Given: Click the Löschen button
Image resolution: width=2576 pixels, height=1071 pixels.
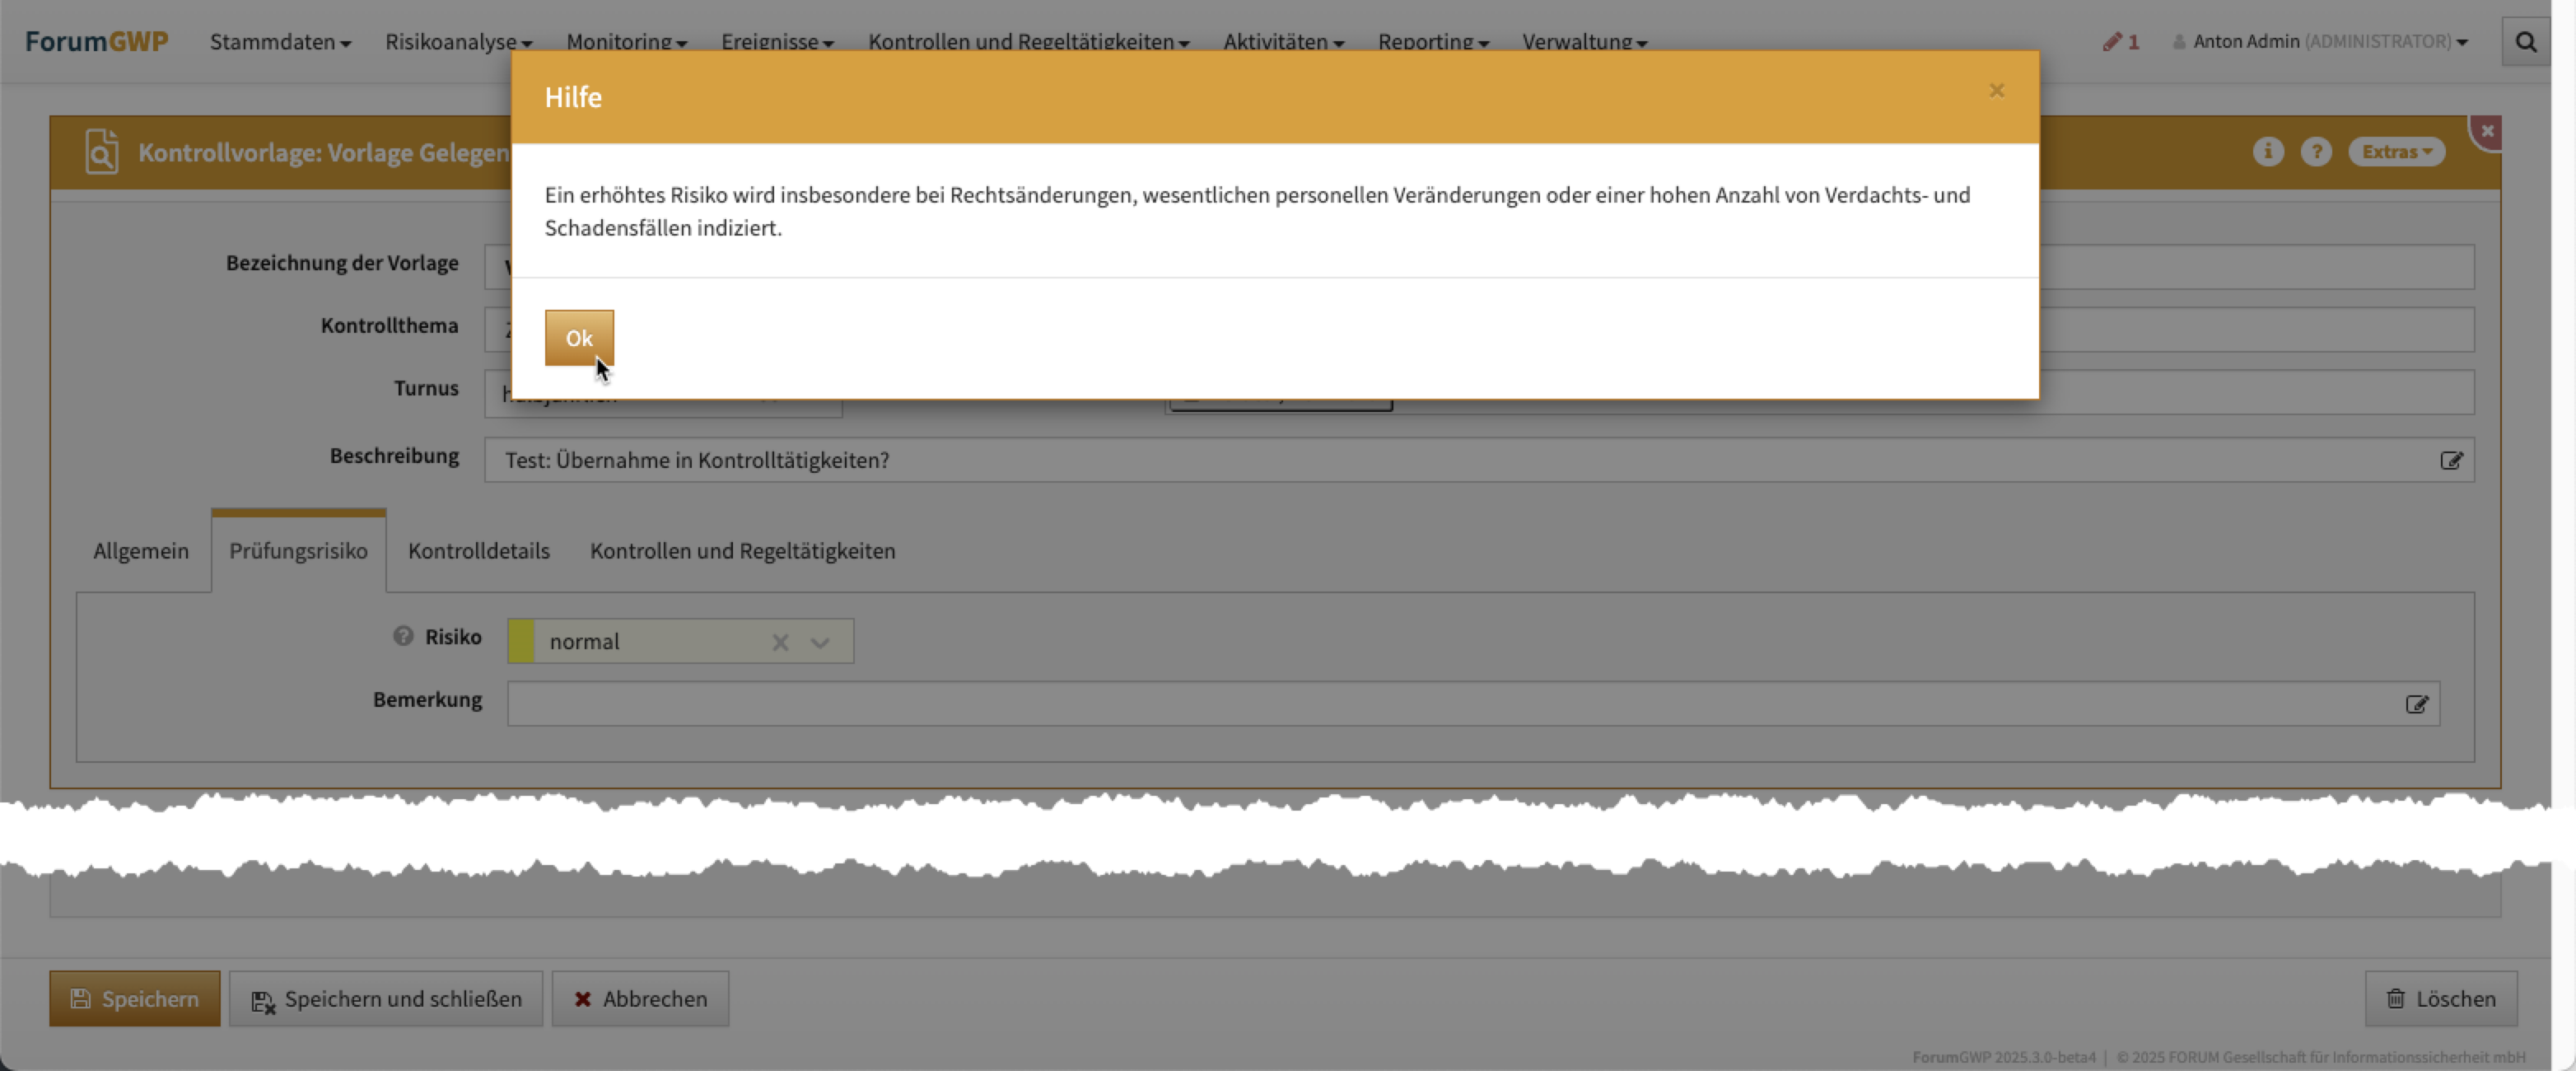Looking at the screenshot, I should point(2440,998).
